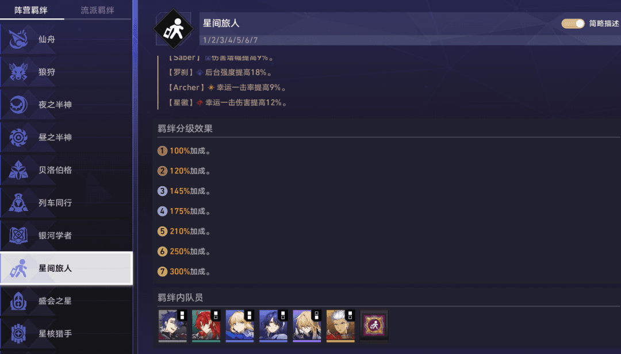Viewport: 621px width, 354px height.
Task: Select the 昼之半神 sun icon
Action: coord(18,137)
